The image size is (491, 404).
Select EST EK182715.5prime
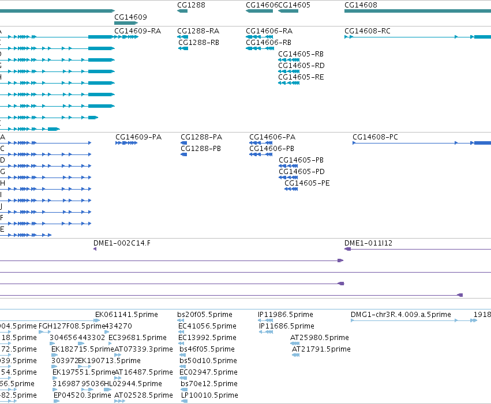pyautogui.click(x=83, y=349)
